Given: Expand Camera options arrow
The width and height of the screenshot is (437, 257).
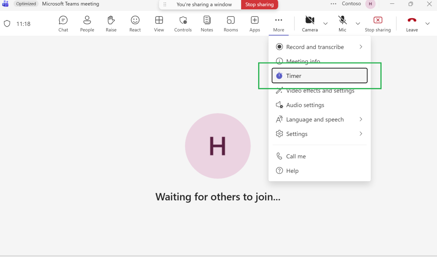Looking at the screenshot, I should 325,24.
